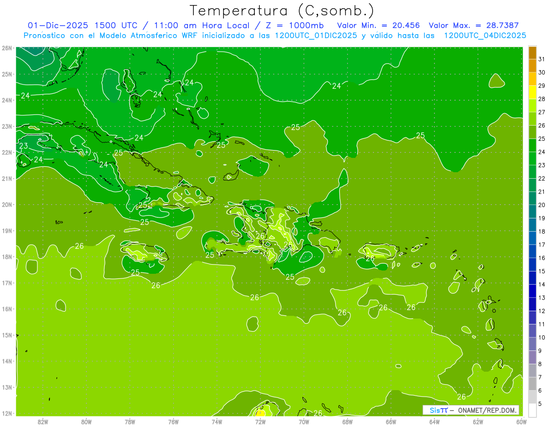Click the 82W longitude axis label
Image resolution: width=554 pixels, height=428 pixels.
(43, 422)
